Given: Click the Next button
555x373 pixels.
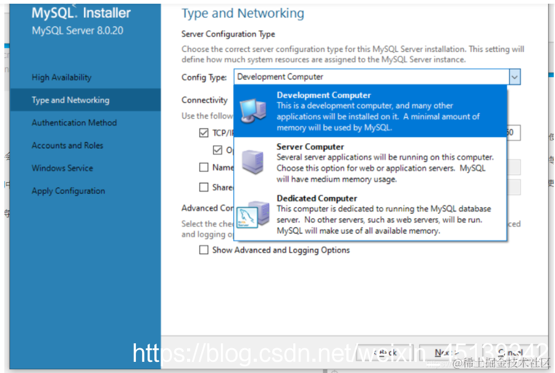Looking at the screenshot, I should point(447,353).
